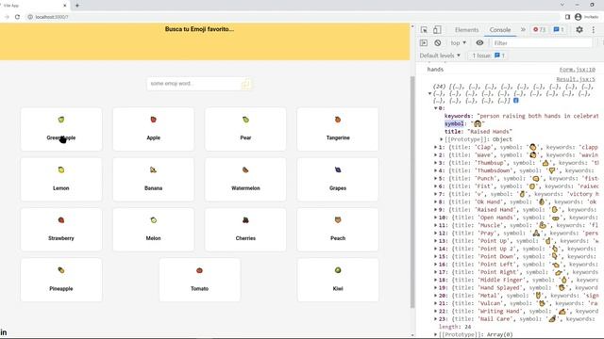Click the inspect element picker icon
The height and width of the screenshot is (339, 604).
[424, 29]
